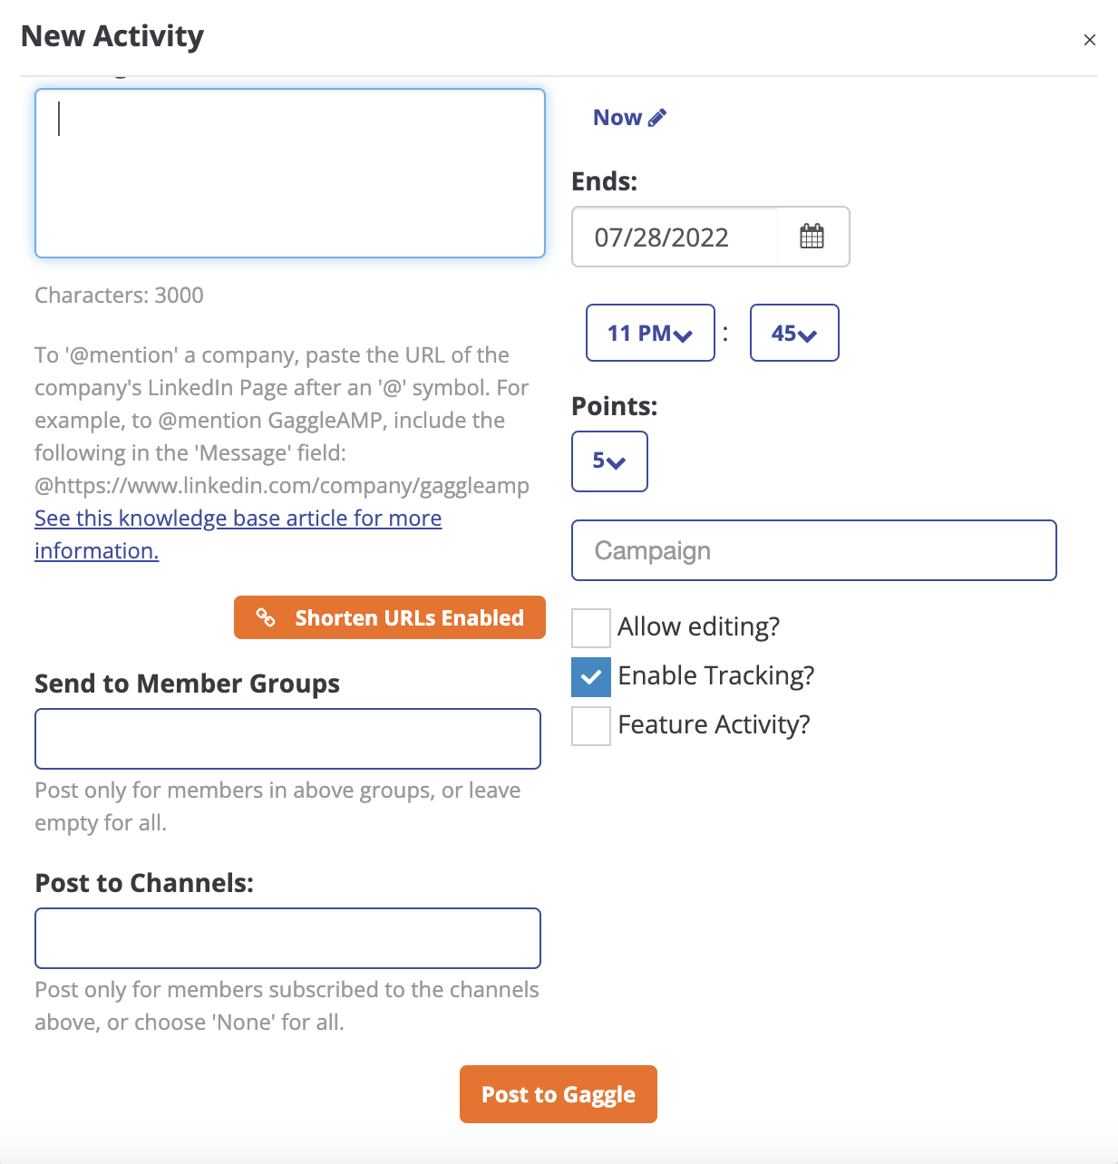Click the Post to Channels field

pos(287,937)
